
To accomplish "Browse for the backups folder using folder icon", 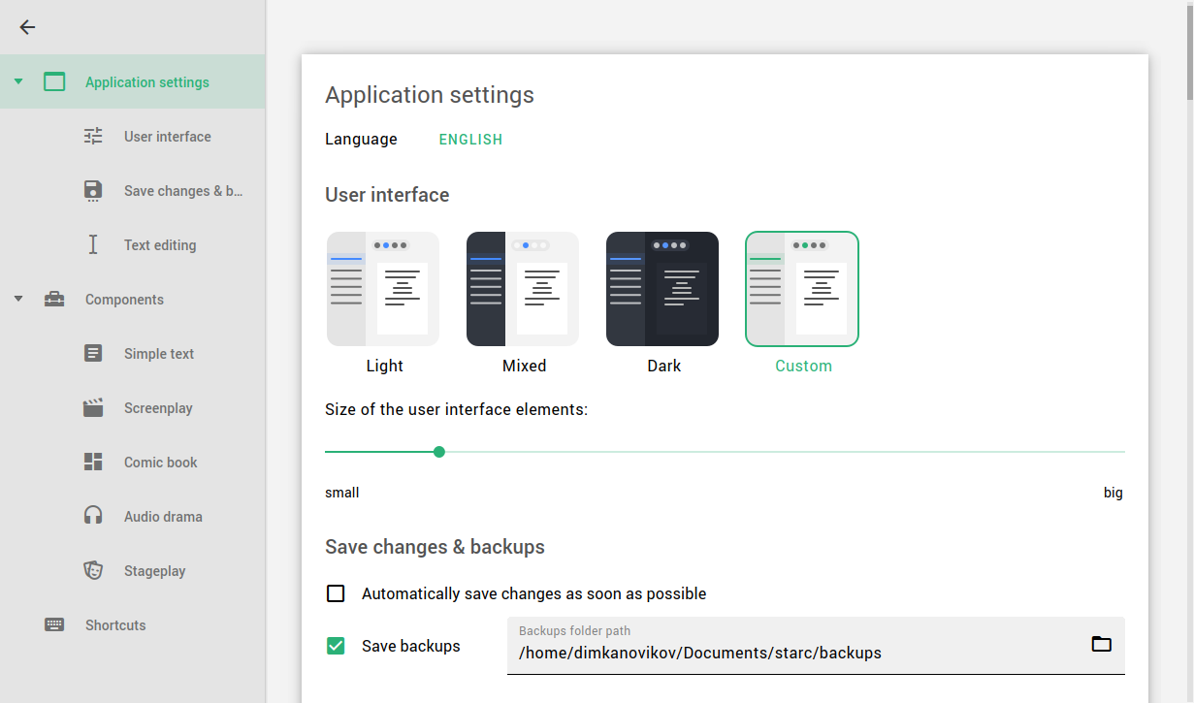I will click(1101, 644).
